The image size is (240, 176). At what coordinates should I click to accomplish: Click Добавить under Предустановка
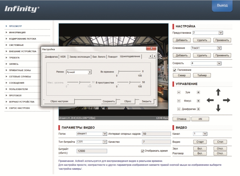click(x=182, y=40)
